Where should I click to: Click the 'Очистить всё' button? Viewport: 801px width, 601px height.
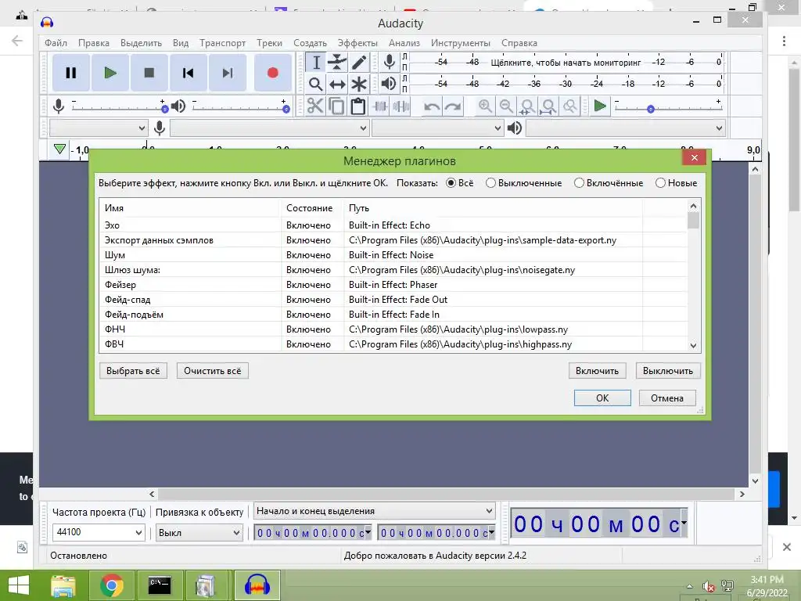click(x=213, y=370)
